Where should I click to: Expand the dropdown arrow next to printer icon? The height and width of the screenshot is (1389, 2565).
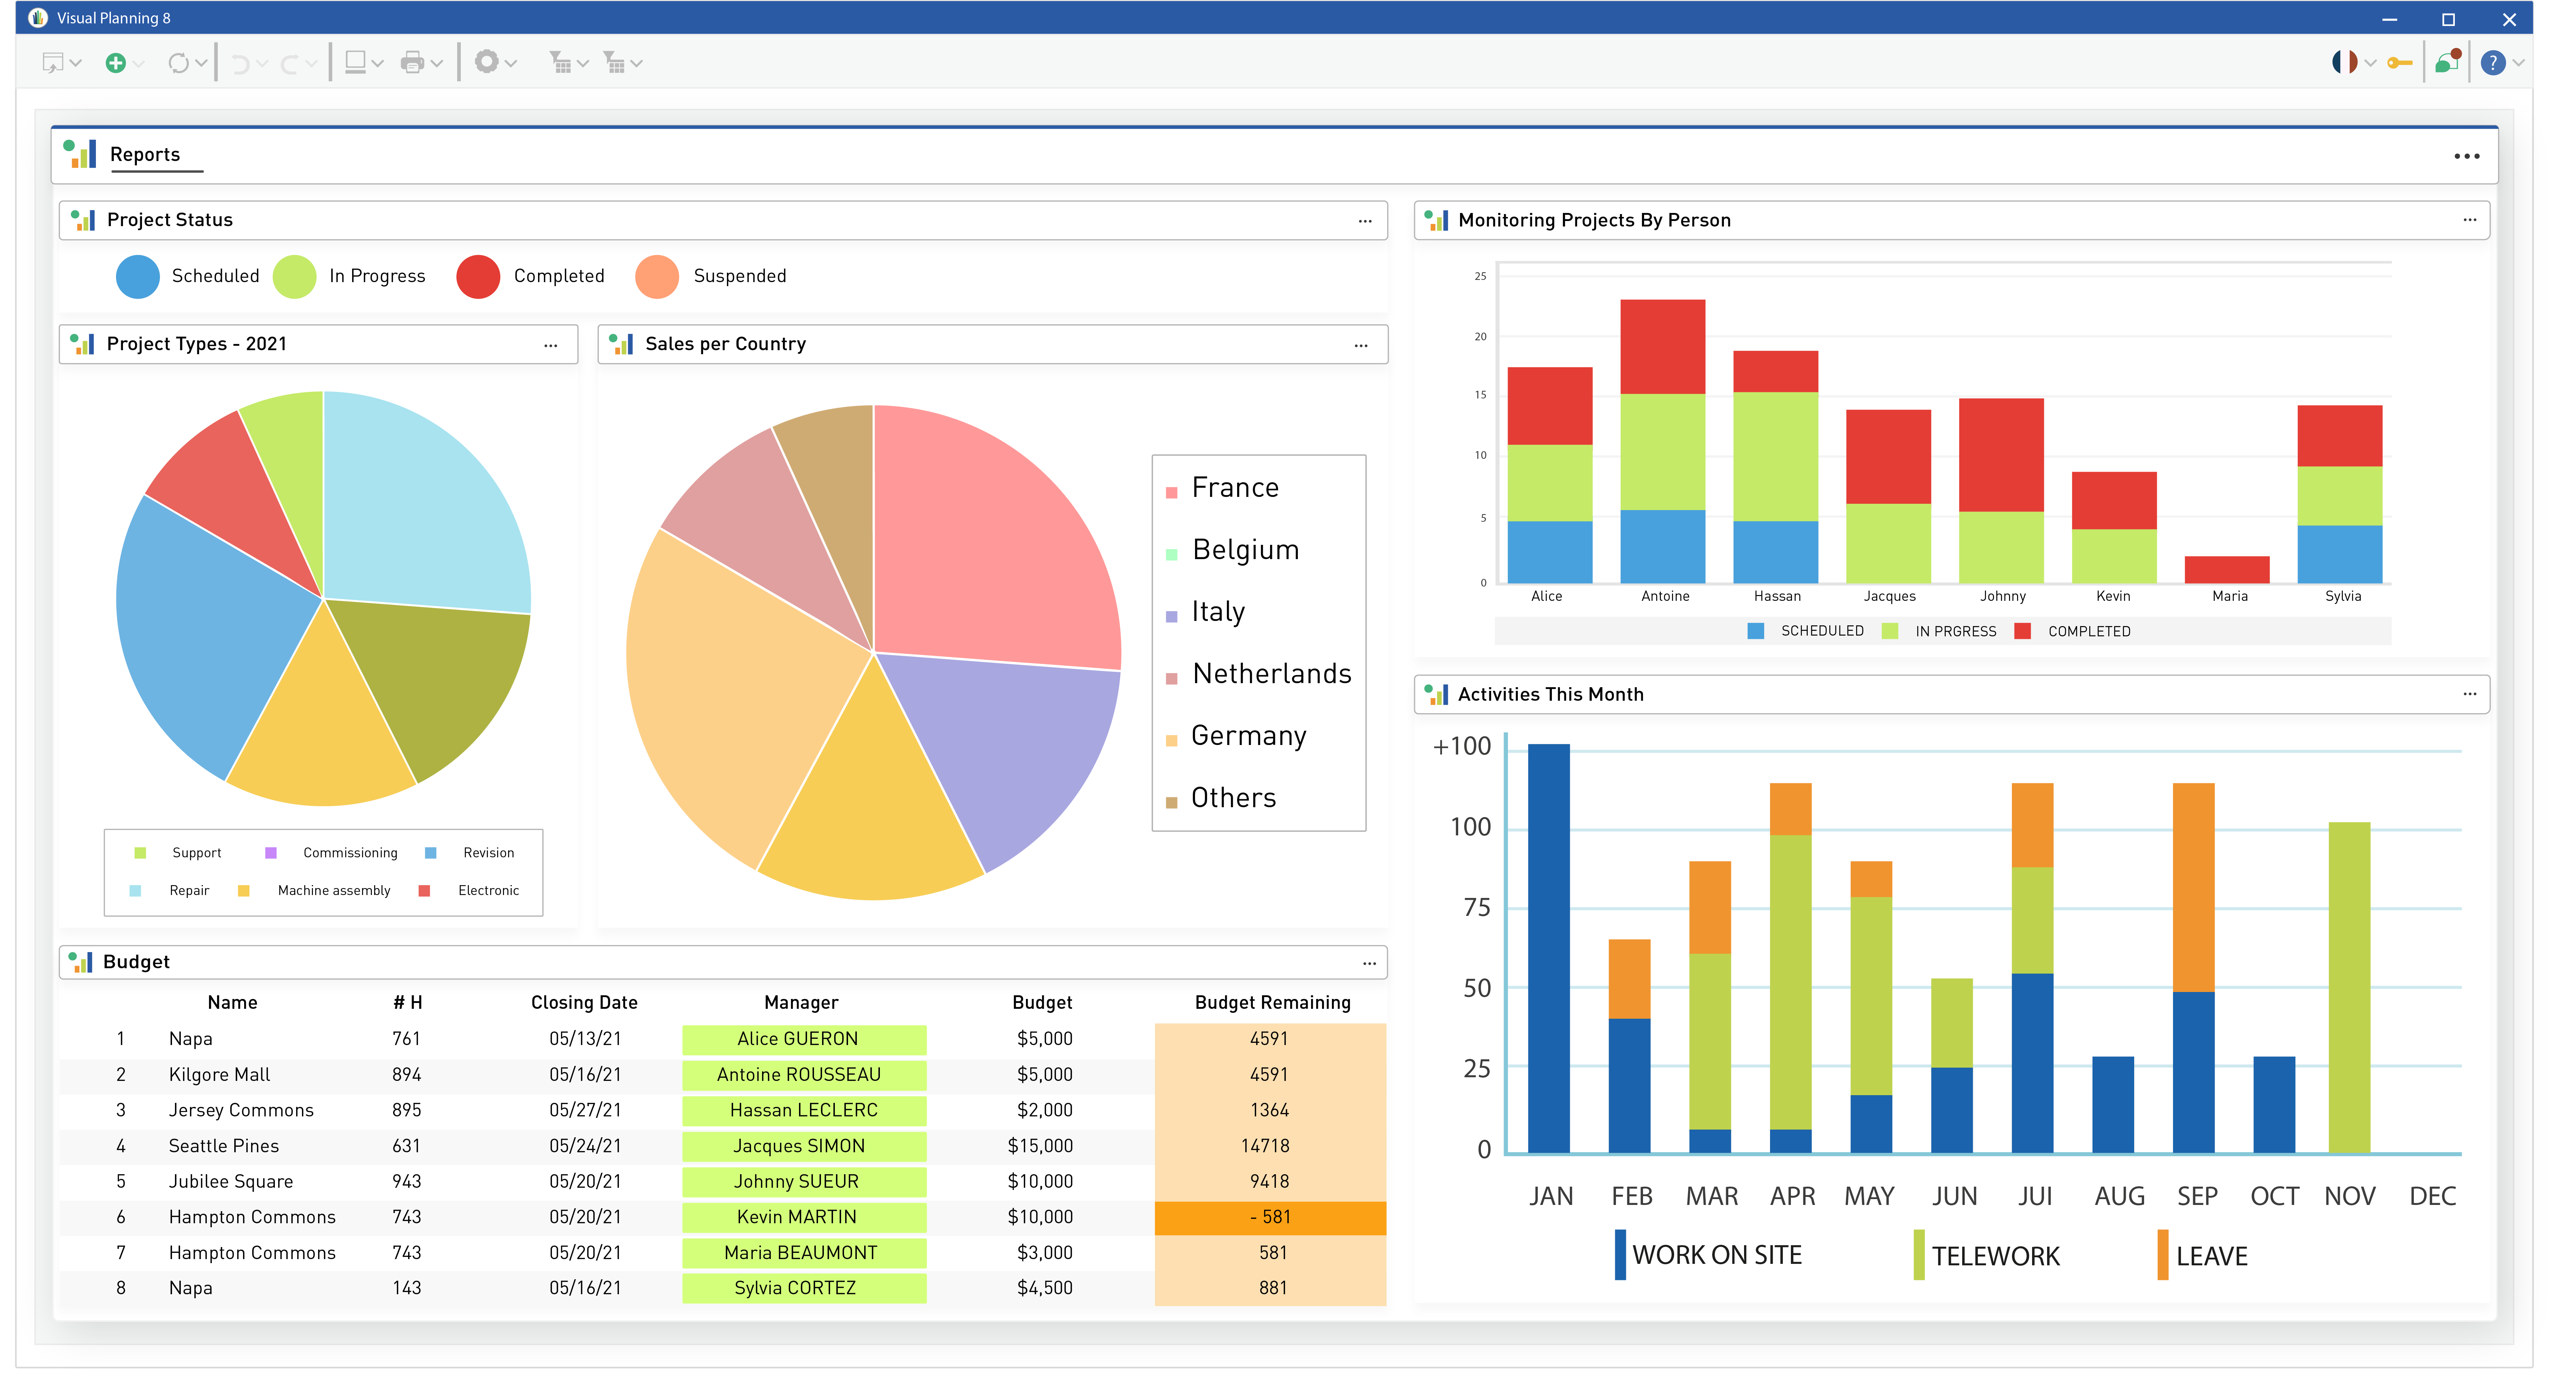[436, 64]
